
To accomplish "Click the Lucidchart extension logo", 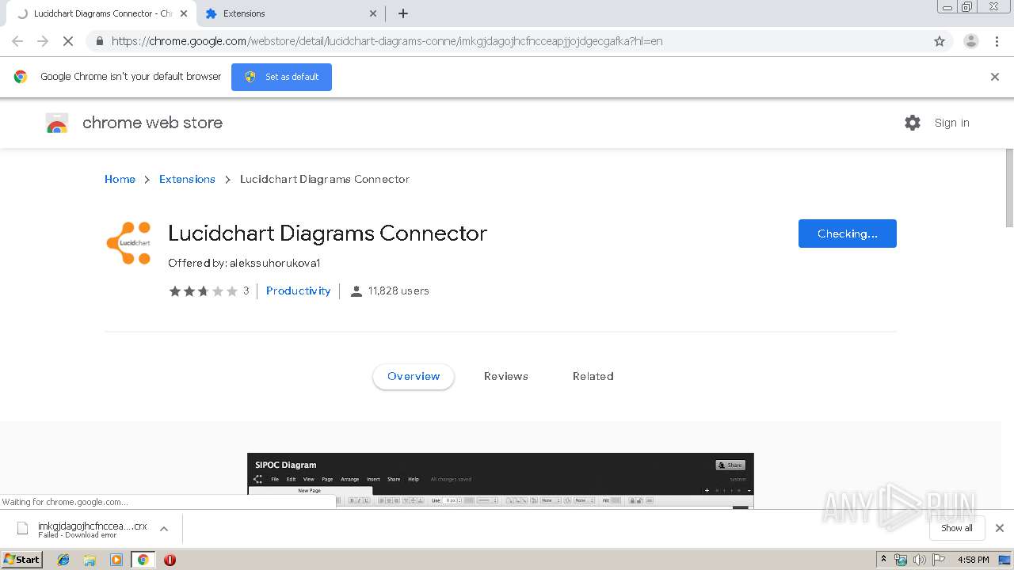I will coord(128,243).
